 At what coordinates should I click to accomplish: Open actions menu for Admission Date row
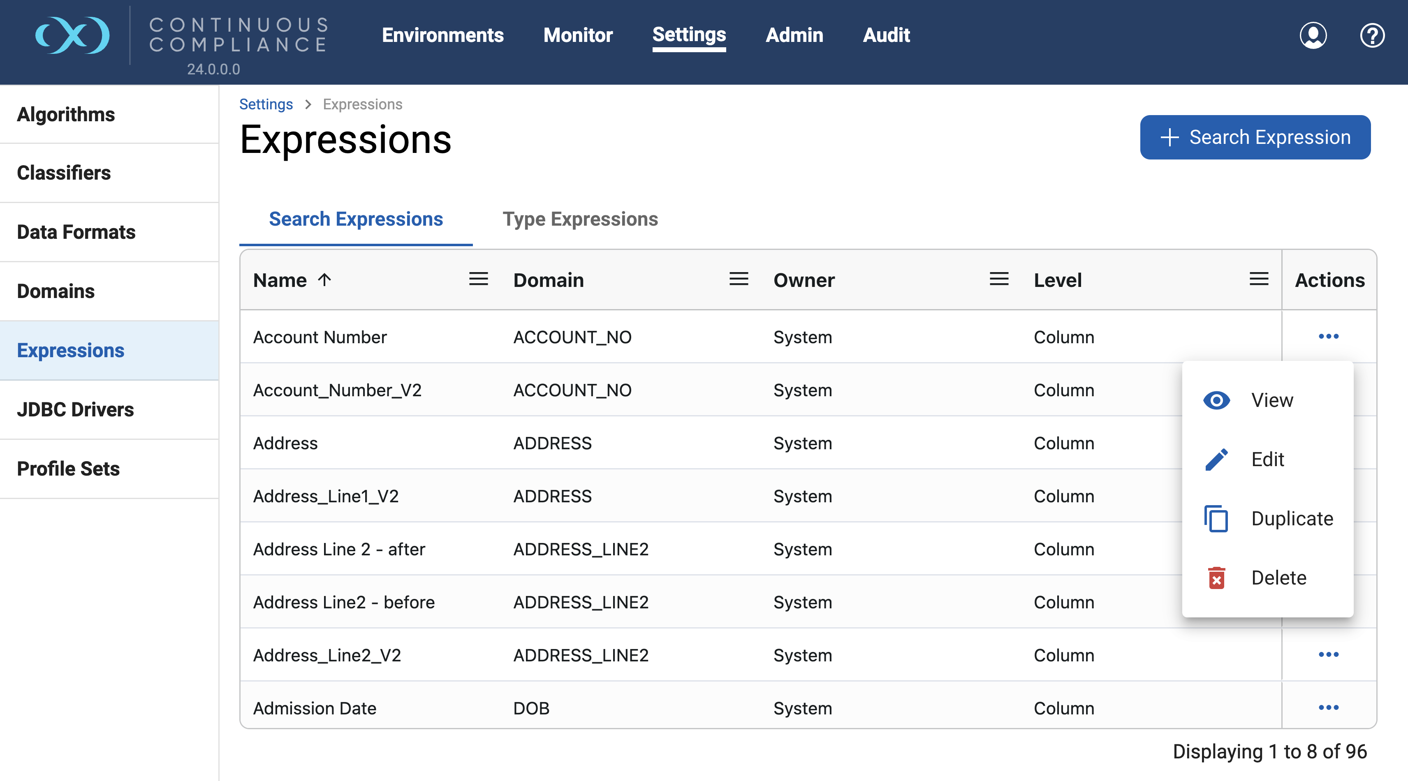pos(1328,707)
